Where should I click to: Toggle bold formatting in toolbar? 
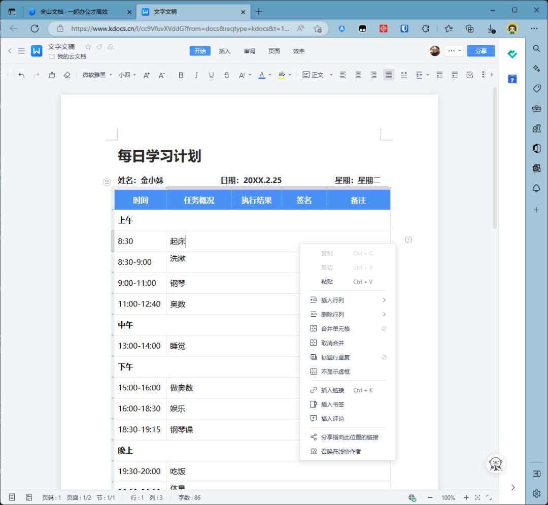click(181, 75)
